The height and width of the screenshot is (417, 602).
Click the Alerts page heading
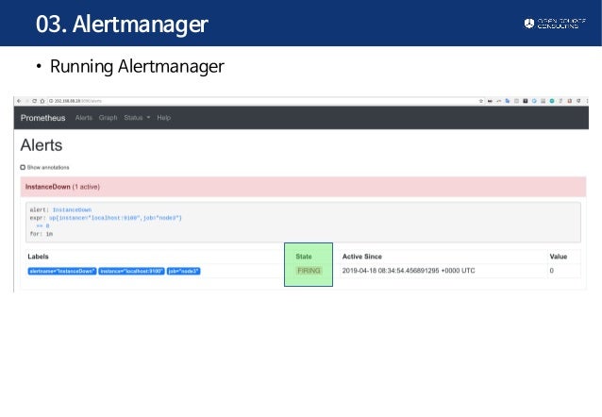point(42,145)
